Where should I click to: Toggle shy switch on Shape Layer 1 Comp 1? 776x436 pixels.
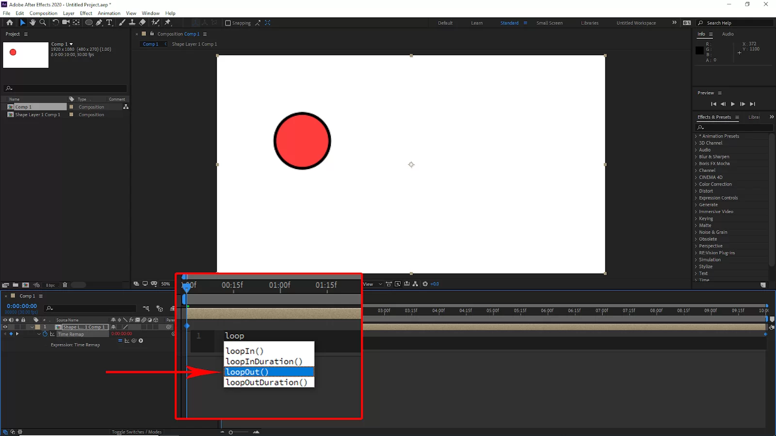coord(113,327)
